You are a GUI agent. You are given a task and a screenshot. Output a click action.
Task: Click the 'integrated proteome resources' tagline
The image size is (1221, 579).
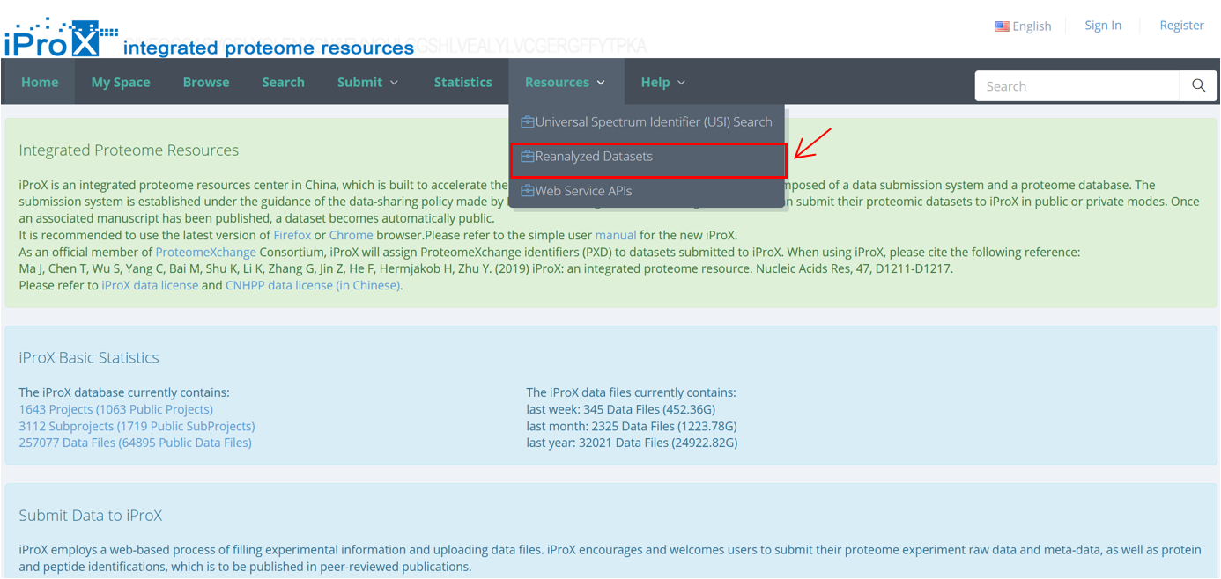click(x=269, y=48)
